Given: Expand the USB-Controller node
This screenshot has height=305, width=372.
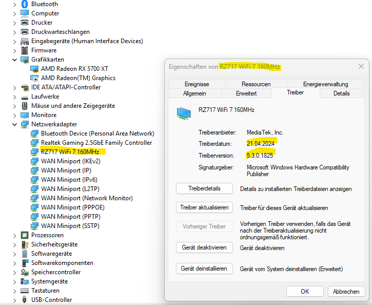Looking at the screenshot, I should click(x=15, y=300).
